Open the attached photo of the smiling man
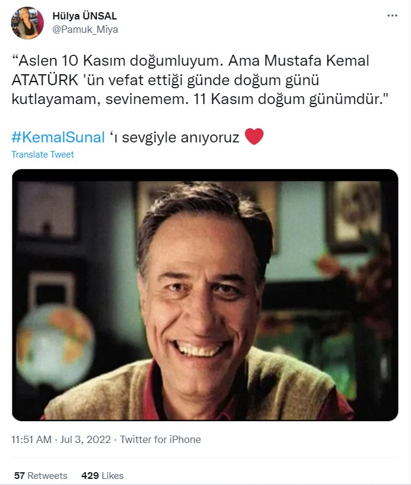Viewport: 411px width, 485px height. pyautogui.click(x=205, y=295)
